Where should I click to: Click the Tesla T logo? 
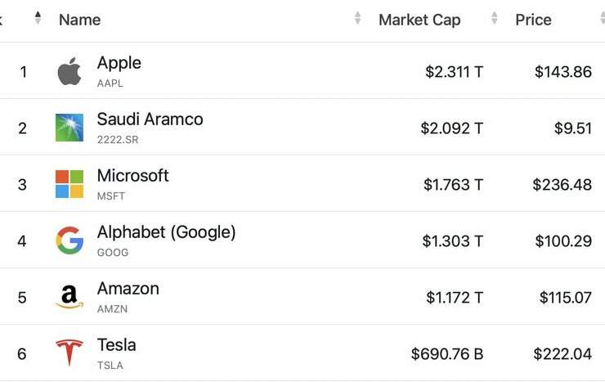(69, 353)
